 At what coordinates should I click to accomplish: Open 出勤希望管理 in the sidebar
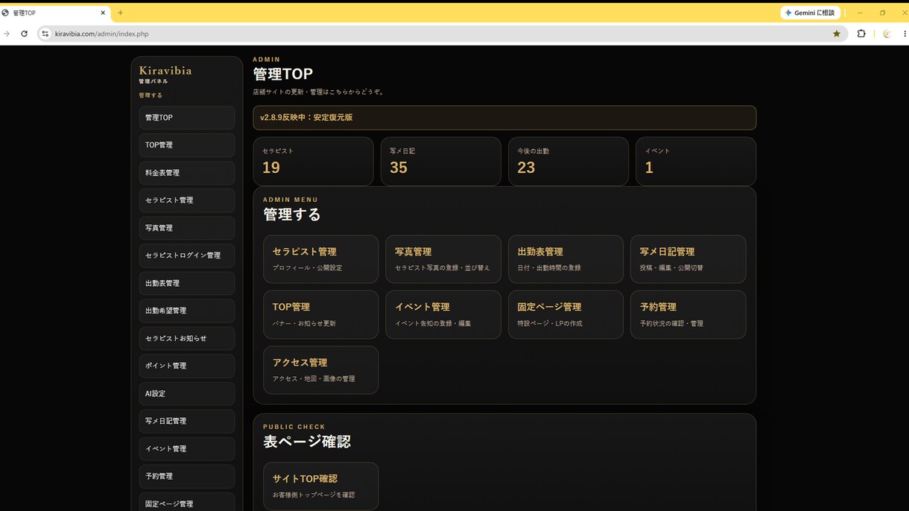186,311
